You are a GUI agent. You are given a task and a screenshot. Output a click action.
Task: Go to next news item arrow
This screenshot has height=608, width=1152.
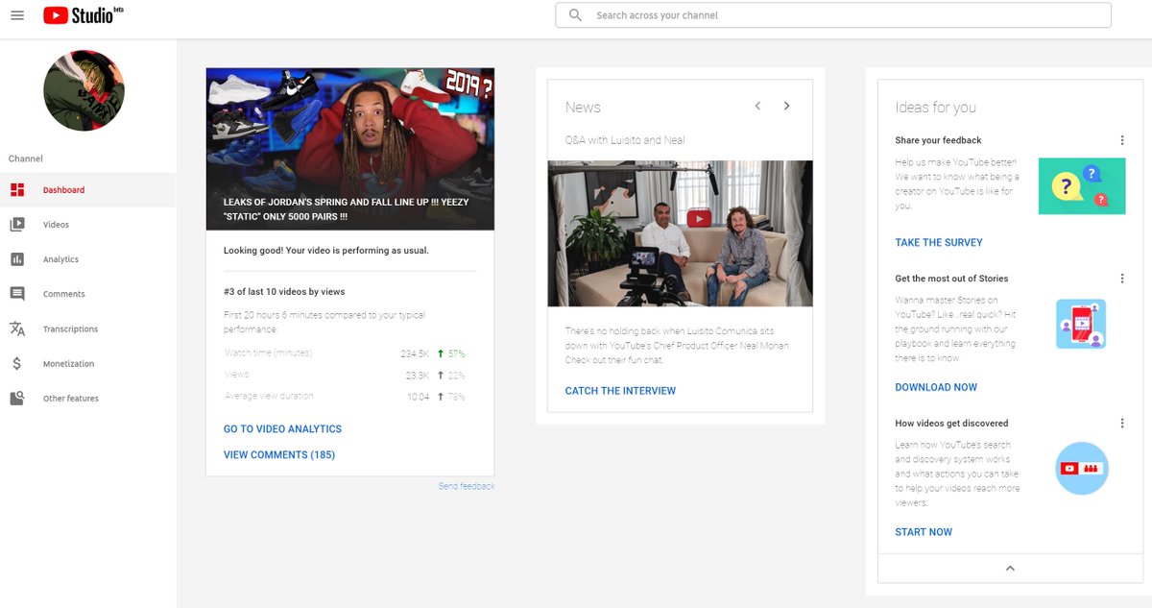[x=786, y=106]
